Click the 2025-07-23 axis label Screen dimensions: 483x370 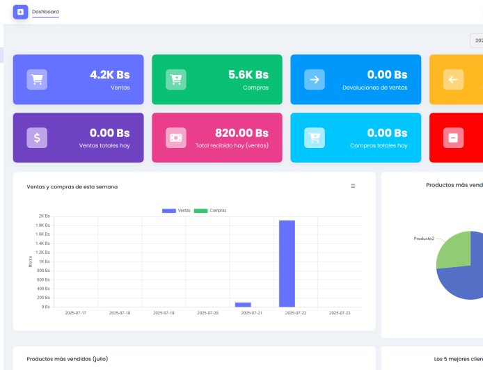pyautogui.click(x=340, y=313)
